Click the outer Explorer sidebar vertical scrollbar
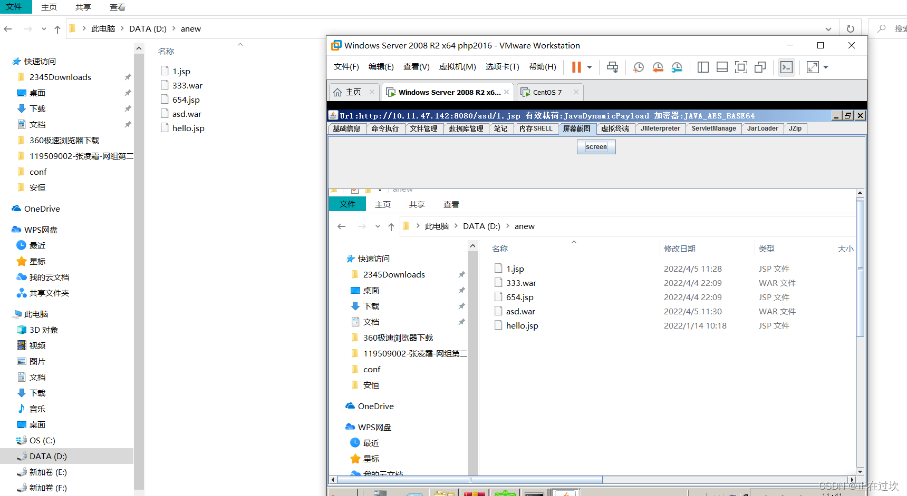The image size is (907, 496). [139, 271]
